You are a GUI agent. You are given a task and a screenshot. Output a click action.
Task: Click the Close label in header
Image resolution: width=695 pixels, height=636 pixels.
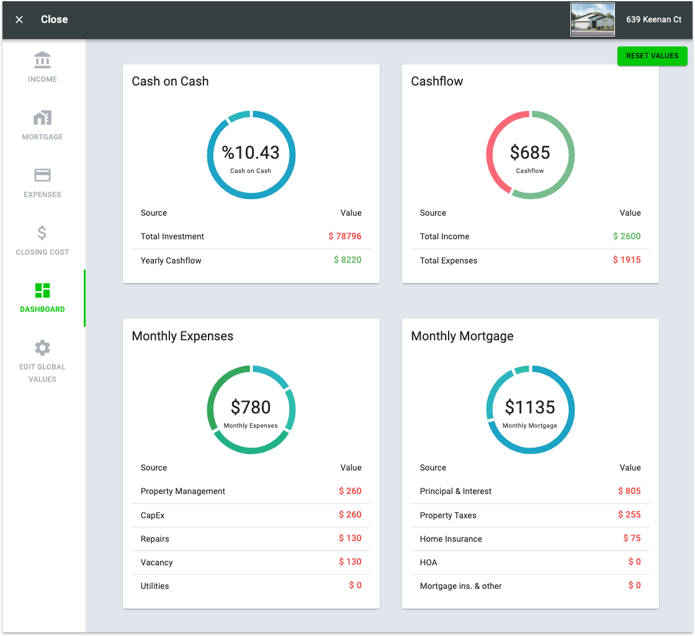[54, 19]
